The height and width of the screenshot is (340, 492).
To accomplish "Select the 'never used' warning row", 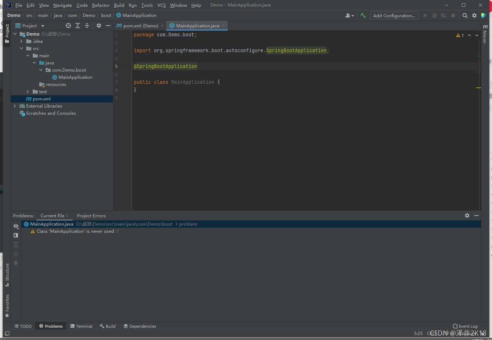I will click(251, 231).
